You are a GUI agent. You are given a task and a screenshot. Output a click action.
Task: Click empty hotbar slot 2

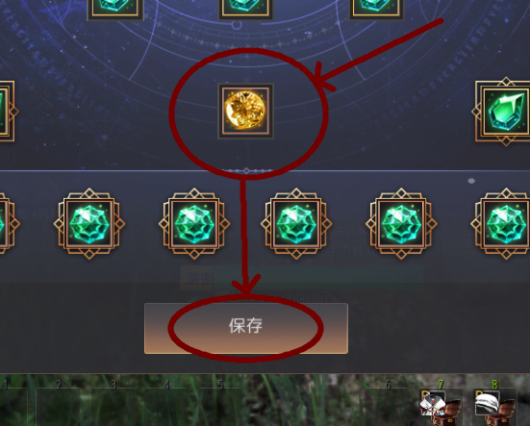coord(58,407)
